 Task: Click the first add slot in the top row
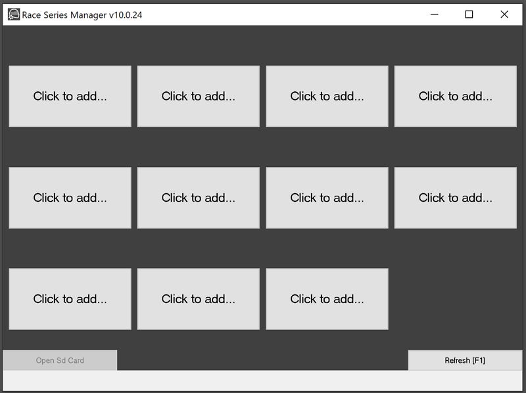coord(69,95)
